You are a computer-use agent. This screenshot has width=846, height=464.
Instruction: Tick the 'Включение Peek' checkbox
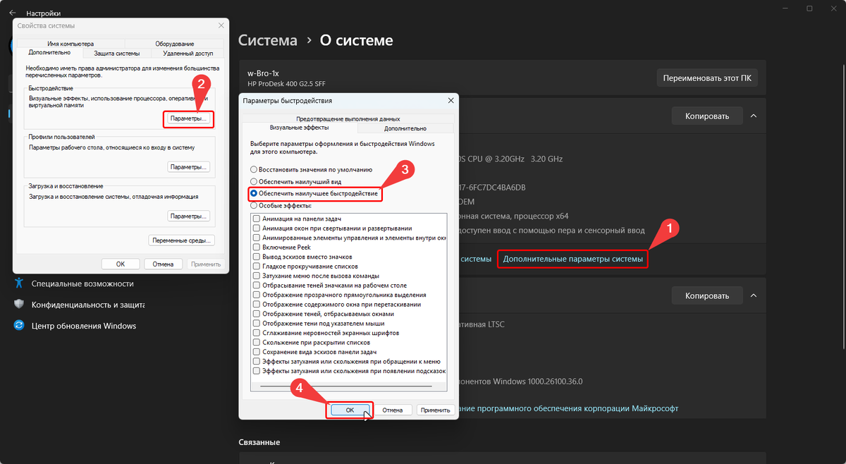(x=257, y=248)
